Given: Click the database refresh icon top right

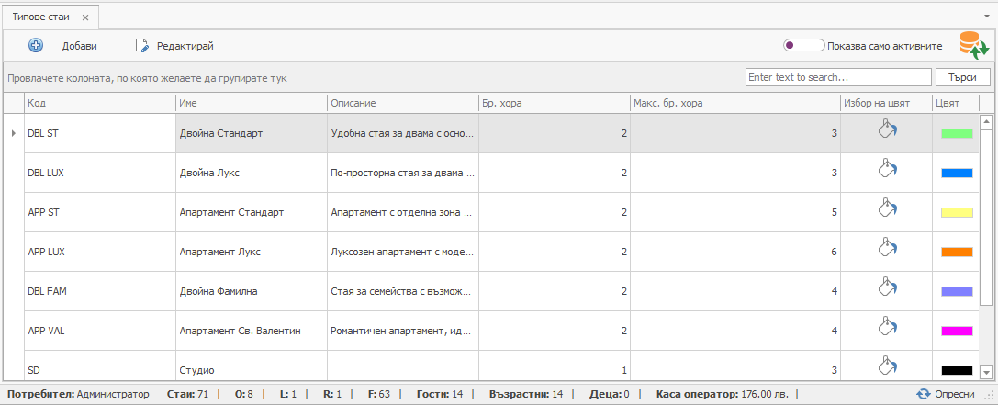Looking at the screenshot, I should pyautogui.click(x=973, y=45).
